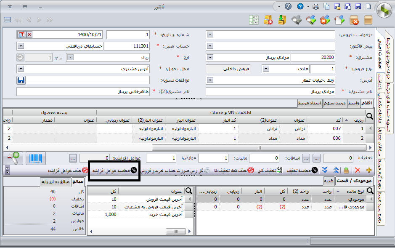Click the calendar date picker icon

pos(22,35)
